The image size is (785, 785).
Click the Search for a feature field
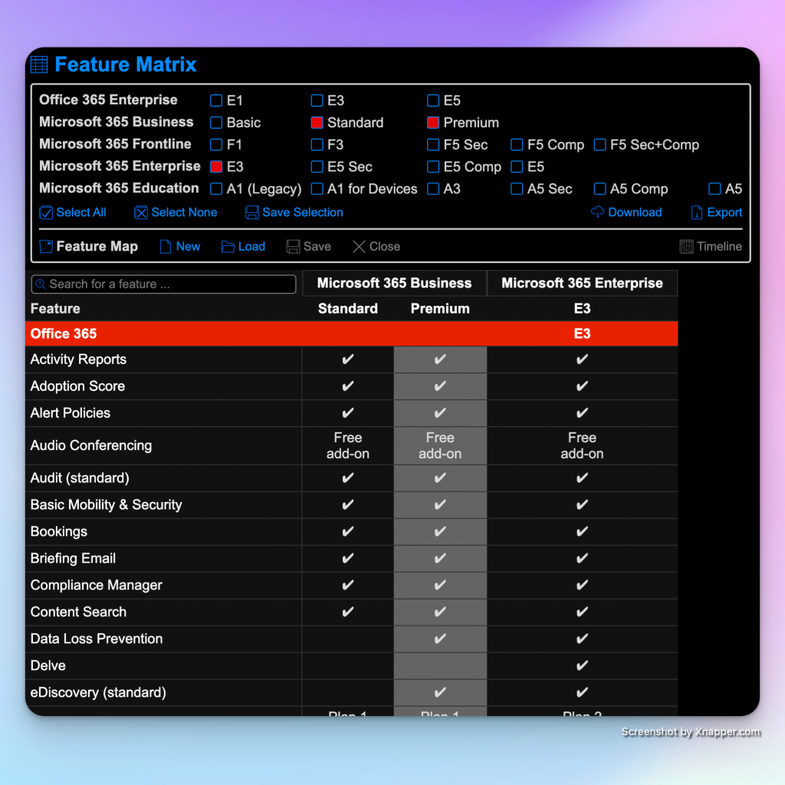(x=163, y=284)
